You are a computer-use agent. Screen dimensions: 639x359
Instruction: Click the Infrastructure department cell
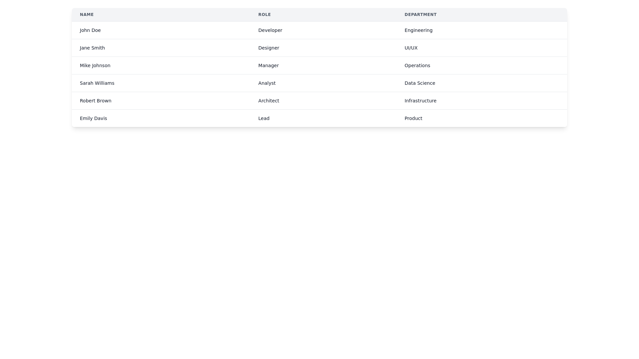pos(420,101)
